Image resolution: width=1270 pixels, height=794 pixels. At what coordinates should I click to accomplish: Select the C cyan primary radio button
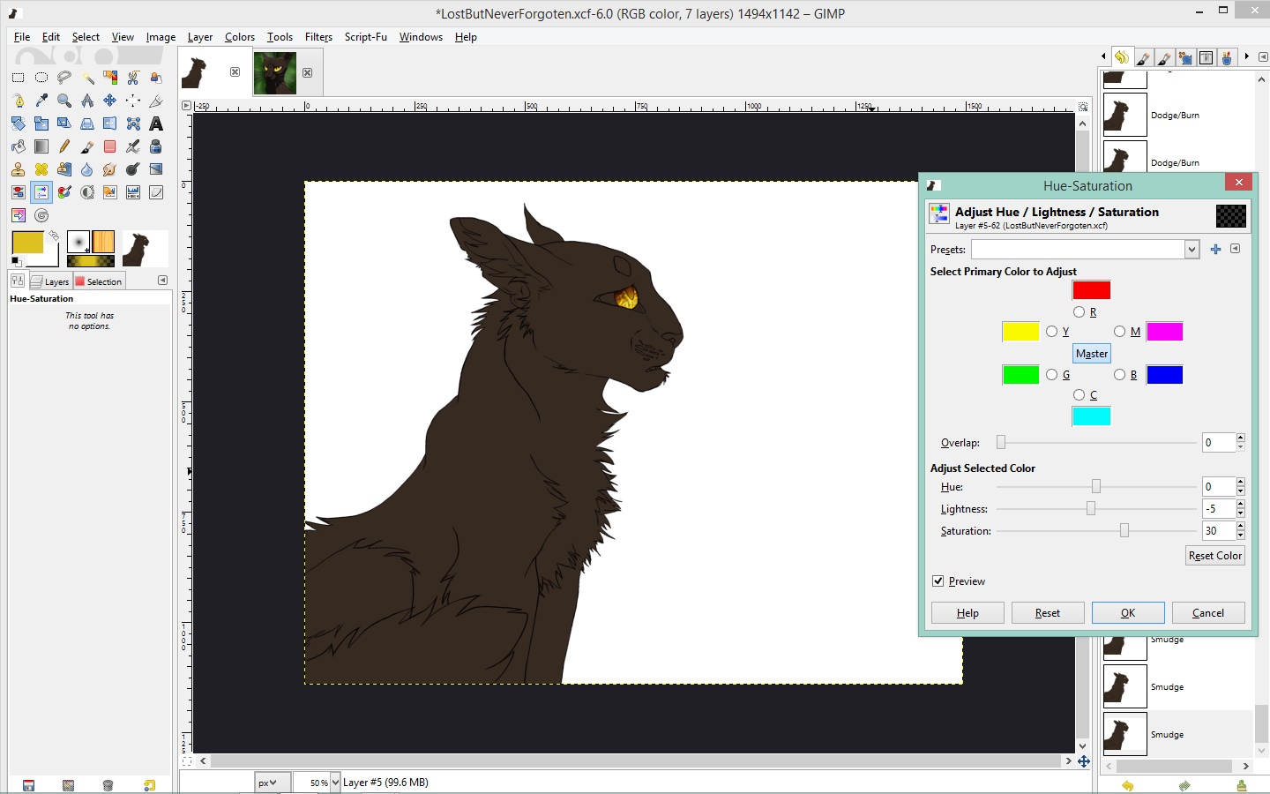click(x=1079, y=394)
